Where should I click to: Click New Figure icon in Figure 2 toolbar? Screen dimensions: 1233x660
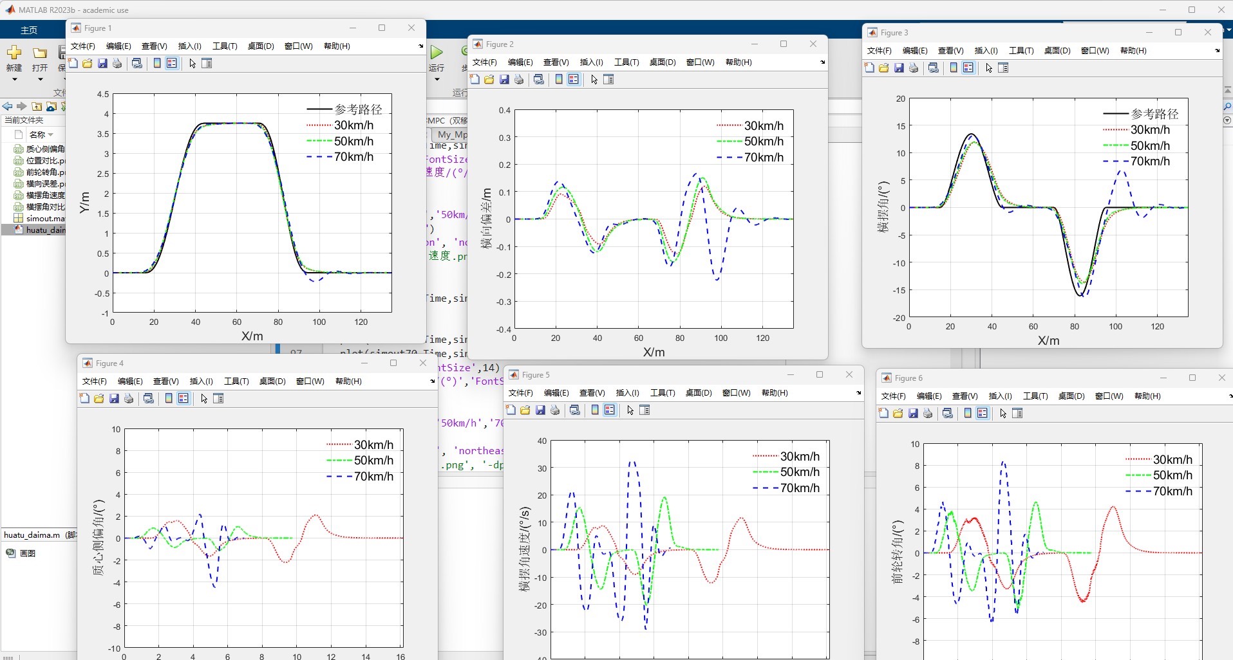click(x=475, y=79)
